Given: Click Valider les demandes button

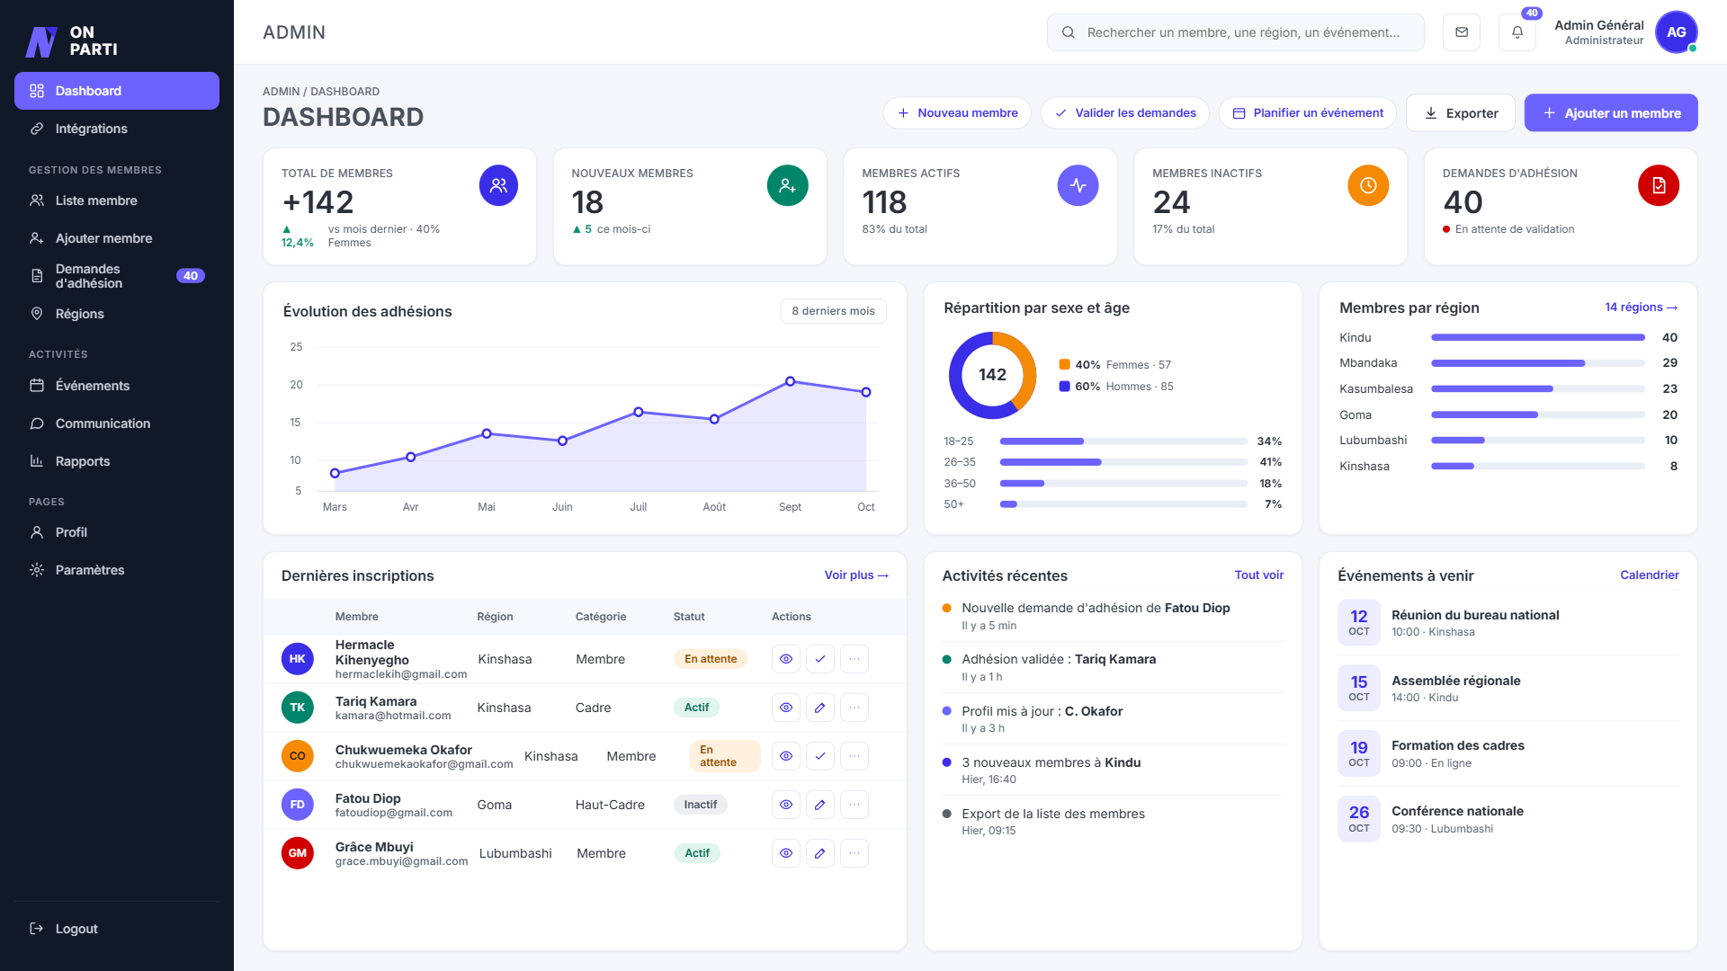Looking at the screenshot, I should (x=1125, y=113).
